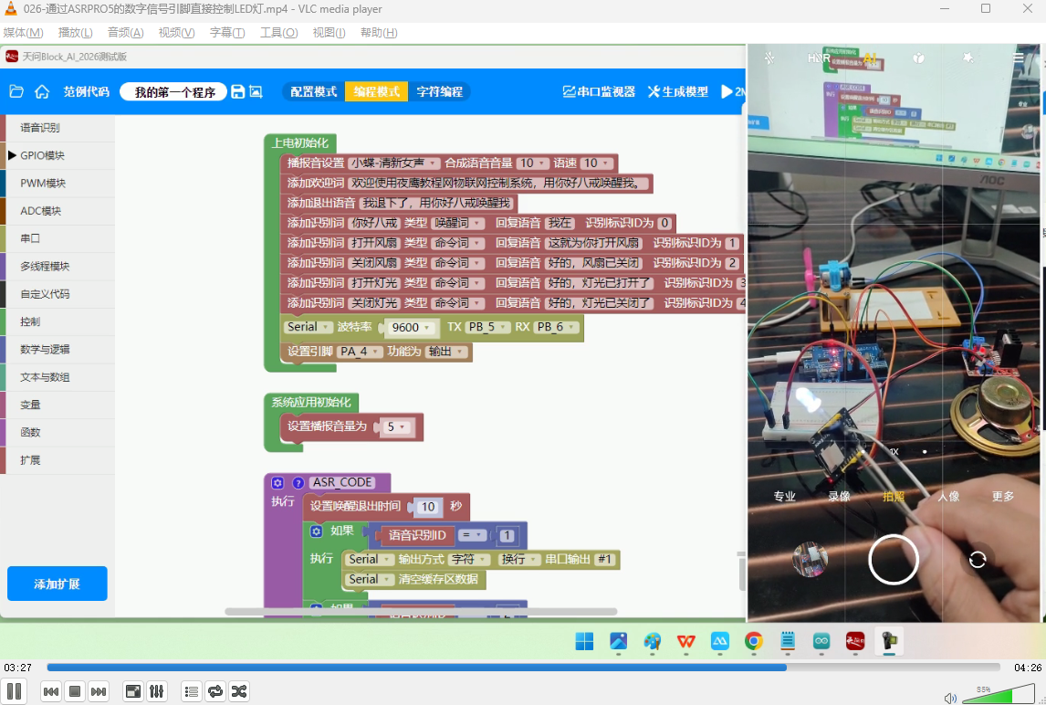Seek on the VLC playback progress bar
This screenshot has width=1046, height=705.
click(x=523, y=667)
